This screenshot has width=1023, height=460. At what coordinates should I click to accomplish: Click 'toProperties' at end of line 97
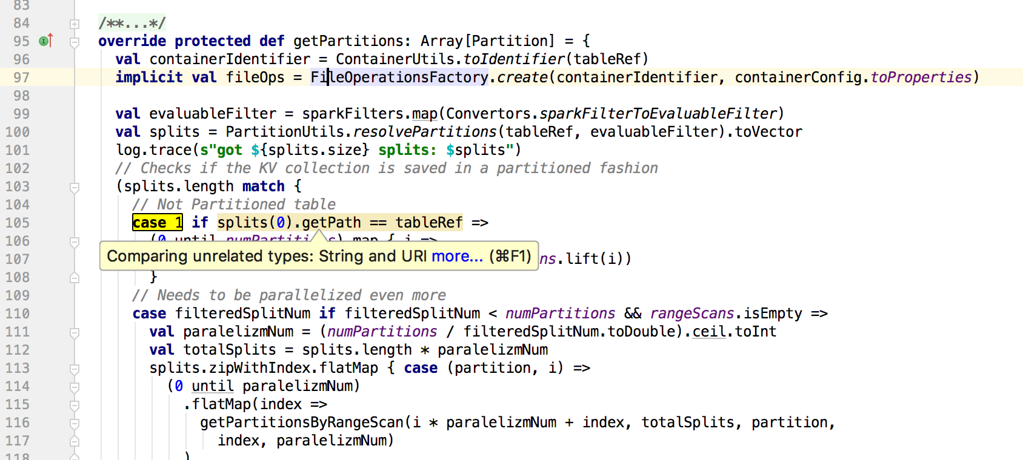tap(921, 77)
